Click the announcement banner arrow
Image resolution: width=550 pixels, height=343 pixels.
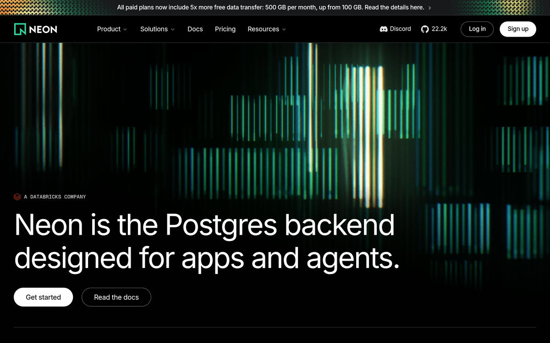click(429, 8)
